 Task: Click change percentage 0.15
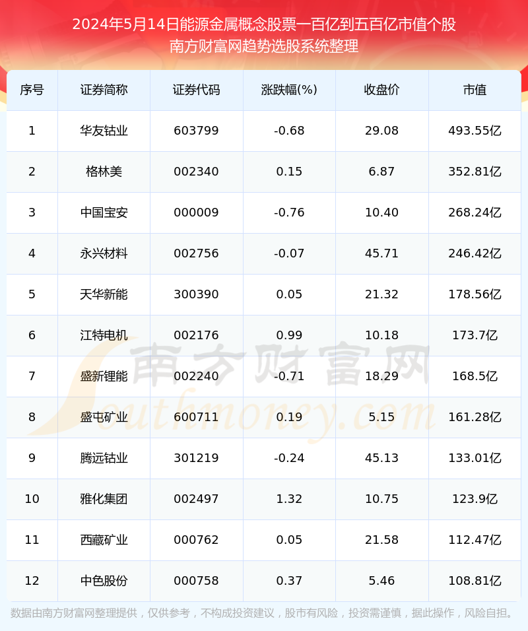(289, 172)
